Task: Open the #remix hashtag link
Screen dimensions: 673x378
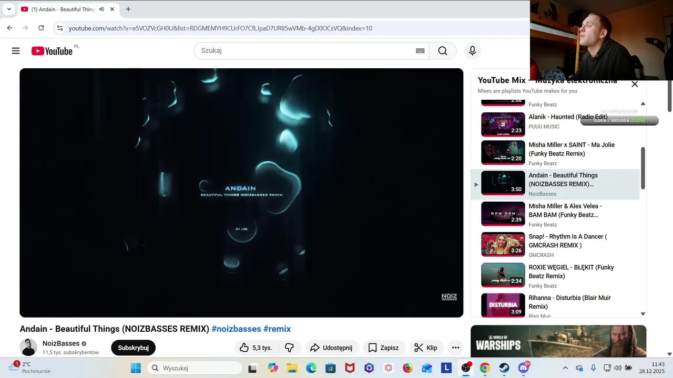Action: (277, 329)
